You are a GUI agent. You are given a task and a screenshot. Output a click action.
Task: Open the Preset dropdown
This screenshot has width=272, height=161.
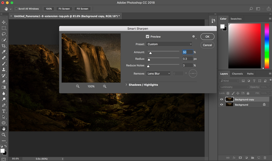pos(169,44)
